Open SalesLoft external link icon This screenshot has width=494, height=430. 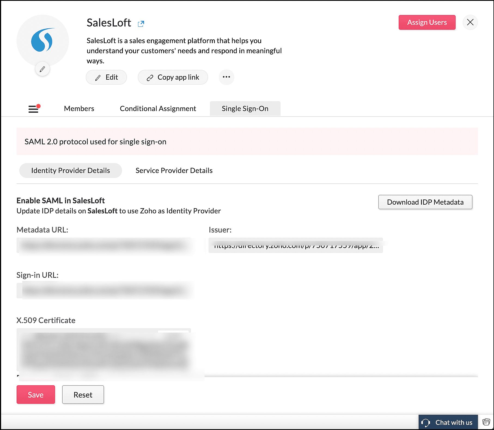[x=141, y=24]
